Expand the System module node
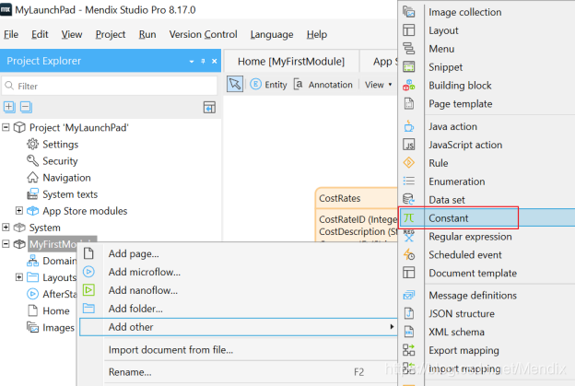 [x=6, y=228]
